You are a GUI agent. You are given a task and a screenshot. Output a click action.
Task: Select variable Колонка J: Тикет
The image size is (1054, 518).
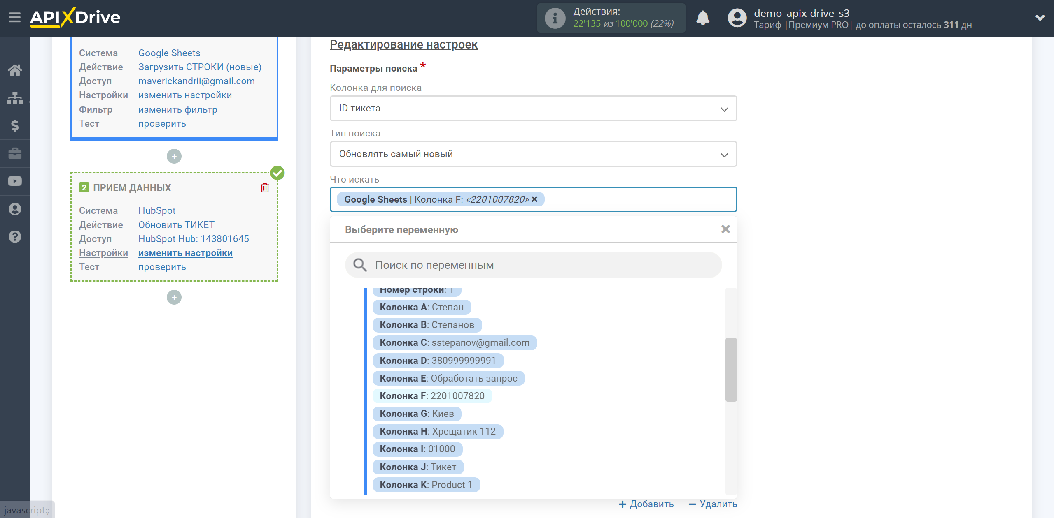pyautogui.click(x=418, y=467)
